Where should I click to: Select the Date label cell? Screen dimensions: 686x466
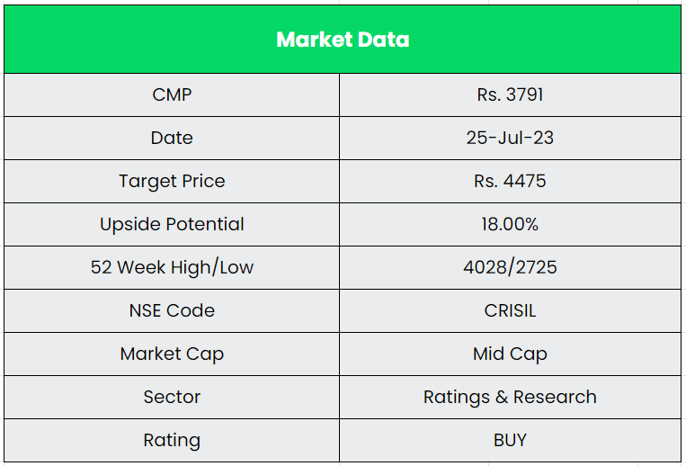point(172,138)
